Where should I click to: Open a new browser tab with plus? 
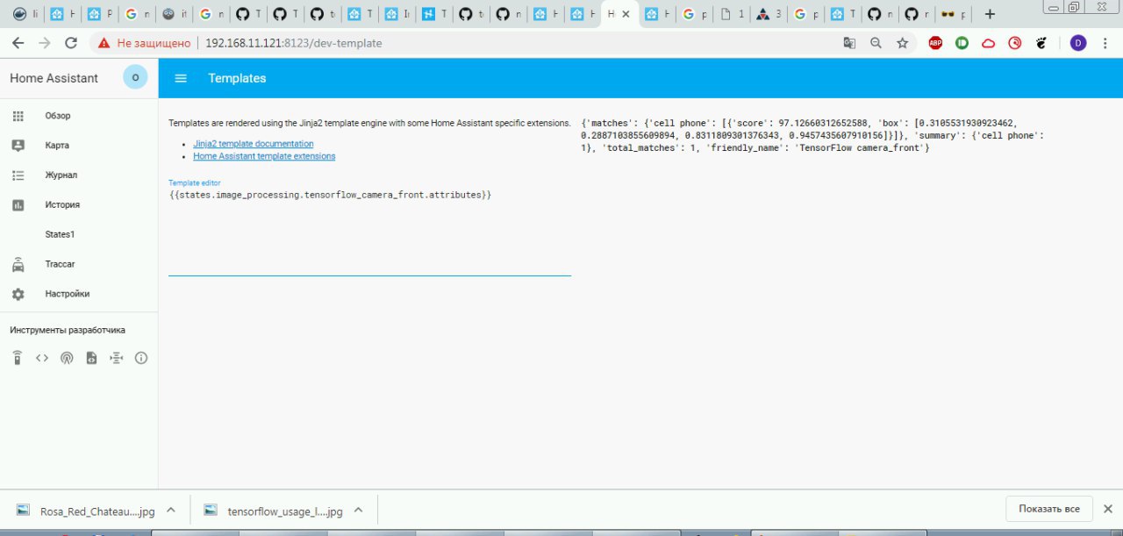[991, 14]
